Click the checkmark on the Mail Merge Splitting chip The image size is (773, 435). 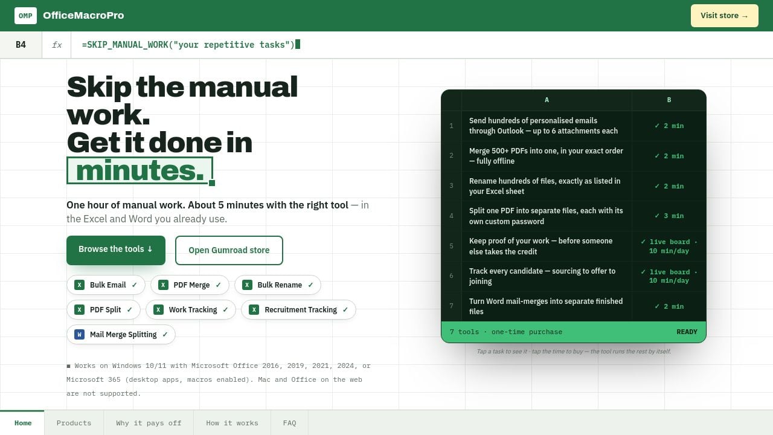click(x=165, y=335)
